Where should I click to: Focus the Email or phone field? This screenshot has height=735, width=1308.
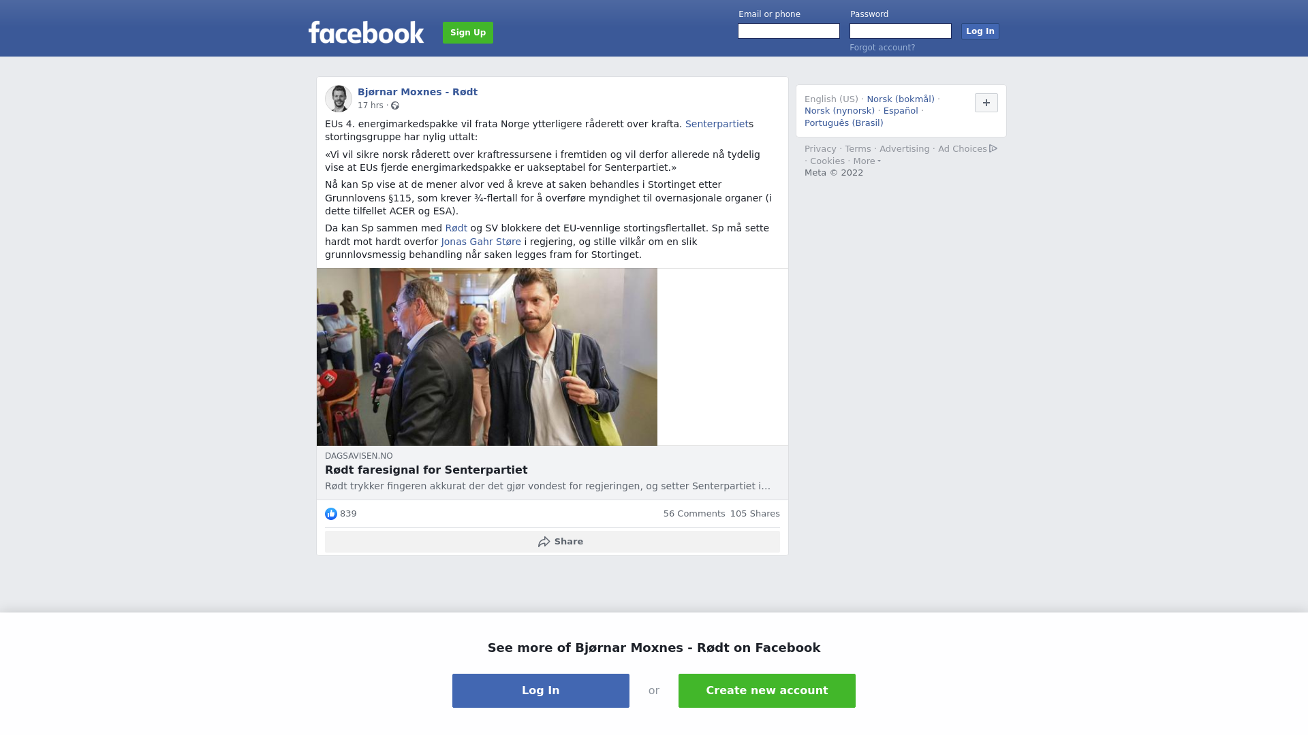point(789,31)
